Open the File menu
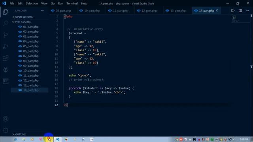253x142 pixels. point(12,4)
